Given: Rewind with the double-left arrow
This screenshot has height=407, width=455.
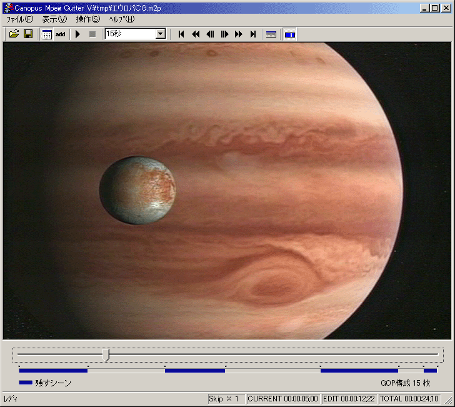Looking at the screenshot, I should point(196,34).
